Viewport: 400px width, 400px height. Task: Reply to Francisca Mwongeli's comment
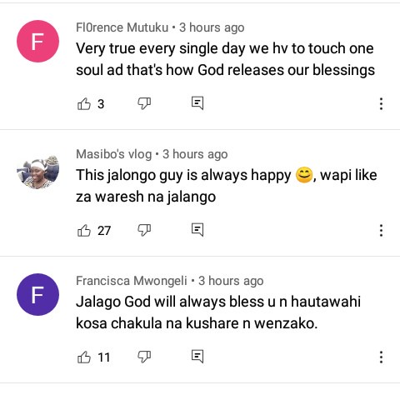(x=197, y=357)
